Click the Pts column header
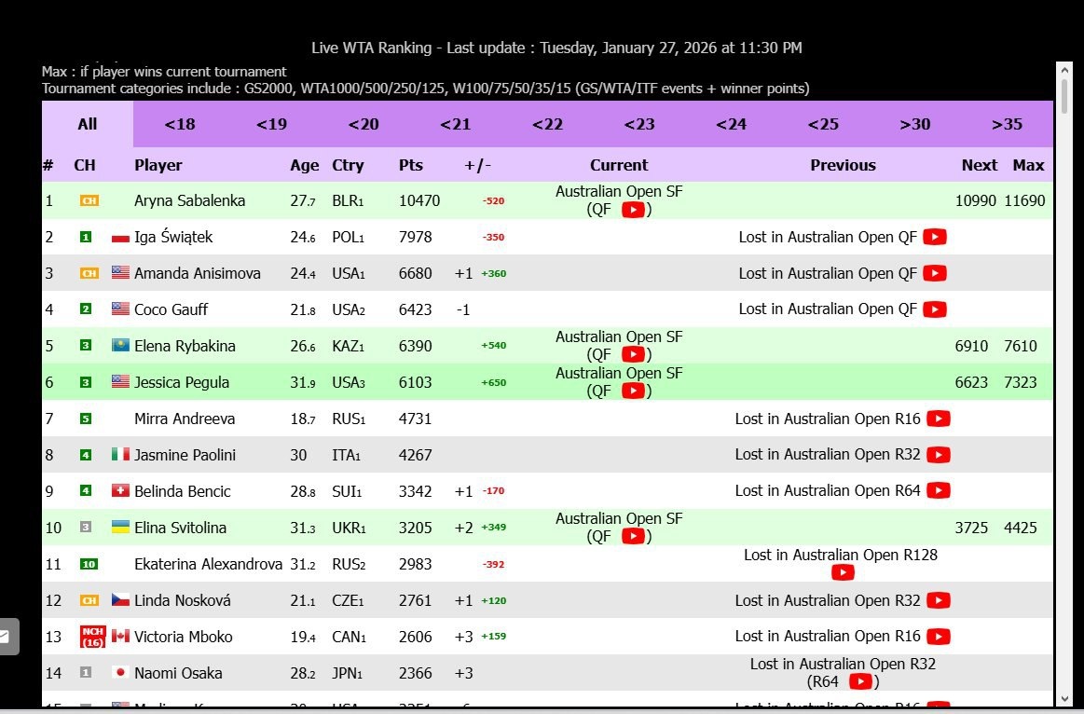Image resolution: width=1084 pixels, height=714 pixels. 411,165
